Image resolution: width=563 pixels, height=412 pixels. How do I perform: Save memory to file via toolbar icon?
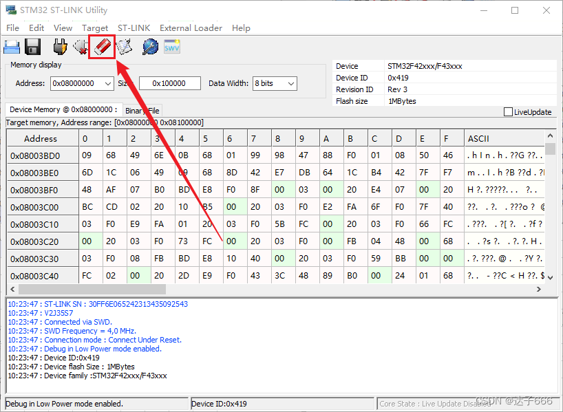click(x=32, y=46)
